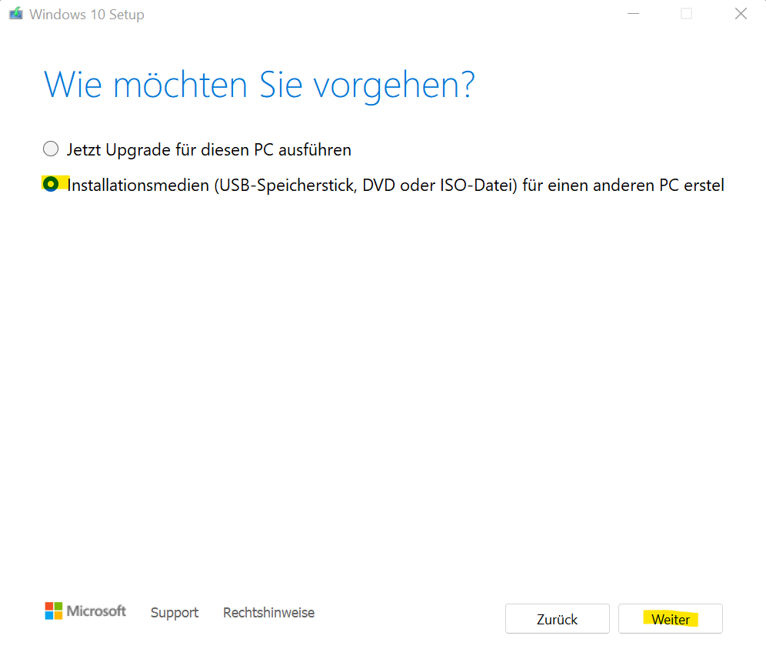Go back with the Zurück button

(557, 619)
